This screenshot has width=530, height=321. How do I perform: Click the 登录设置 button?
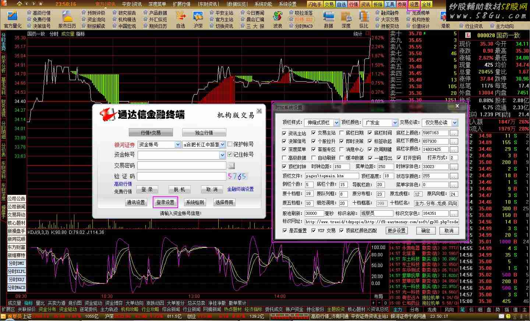click(165, 202)
